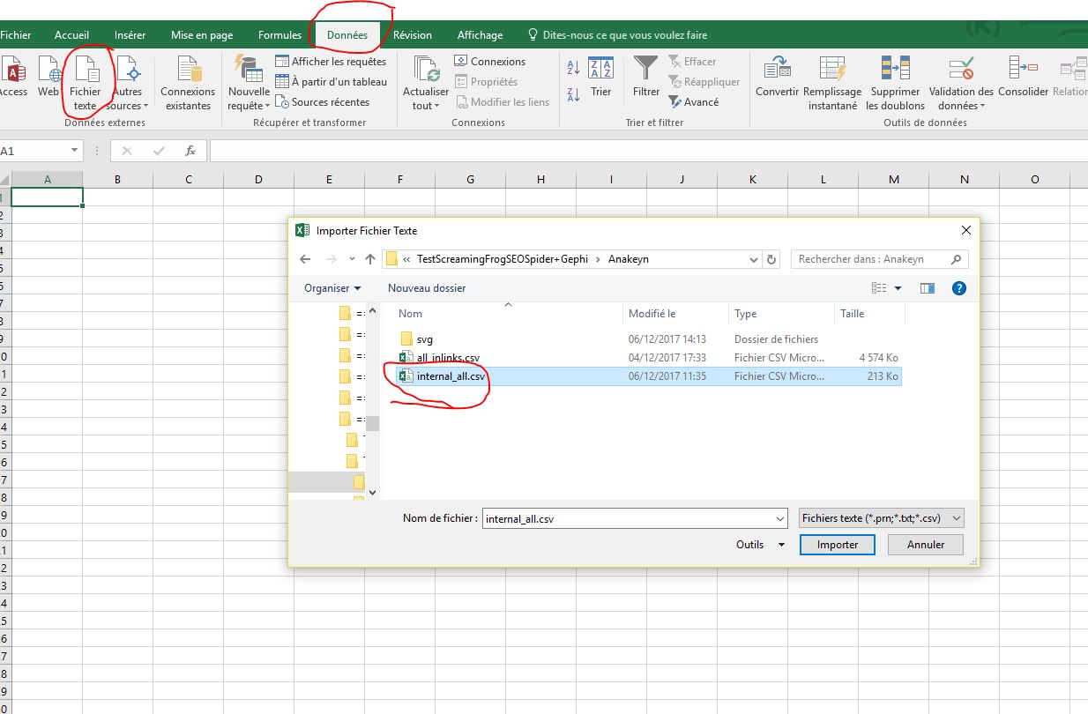Open Autres sources menu
Image resolution: width=1088 pixels, height=714 pixels.
point(128,82)
